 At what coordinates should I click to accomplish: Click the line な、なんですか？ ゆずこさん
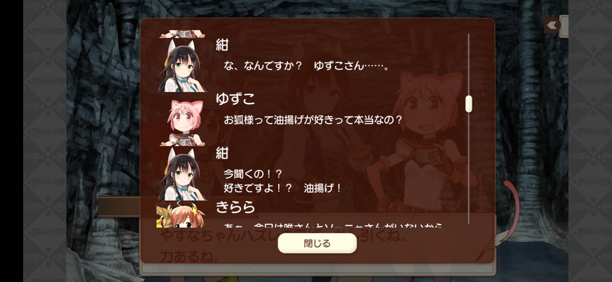click(306, 66)
